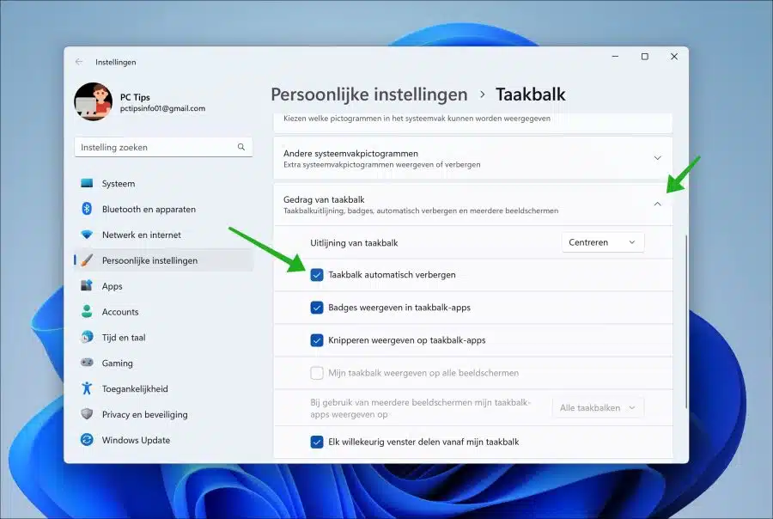Maximize the Instellingen window
Screen dimensions: 773x519
click(x=644, y=57)
